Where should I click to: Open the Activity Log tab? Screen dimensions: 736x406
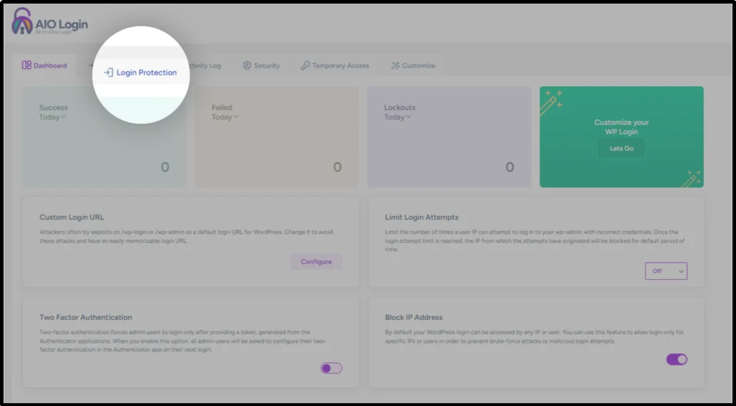coord(204,66)
